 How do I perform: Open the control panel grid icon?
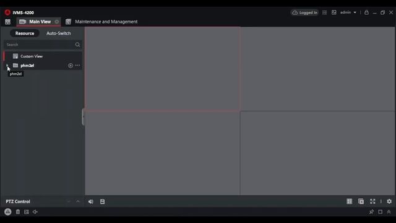click(7, 22)
